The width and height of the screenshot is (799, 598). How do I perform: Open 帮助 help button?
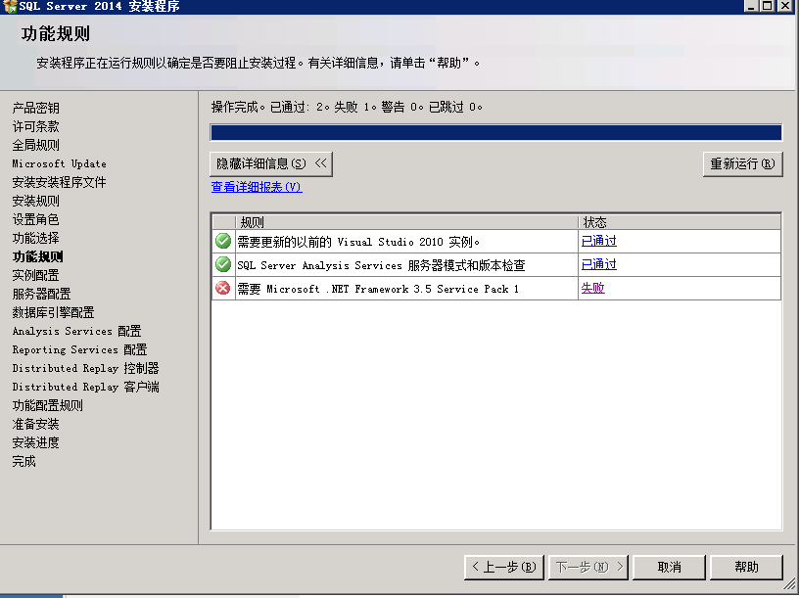tap(746, 567)
